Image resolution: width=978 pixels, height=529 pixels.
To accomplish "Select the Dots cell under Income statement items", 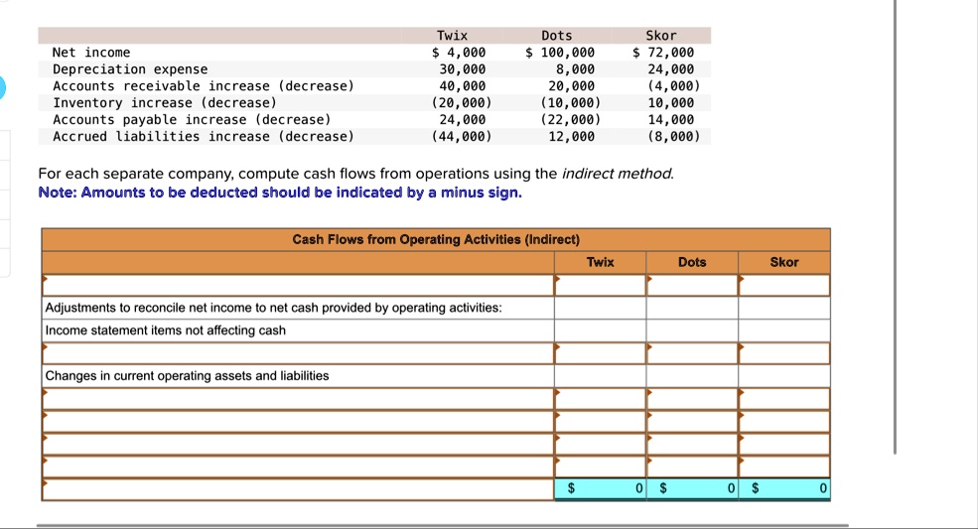I will [x=692, y=353].
